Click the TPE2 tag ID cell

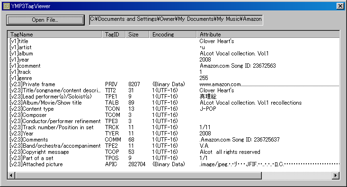111,146
